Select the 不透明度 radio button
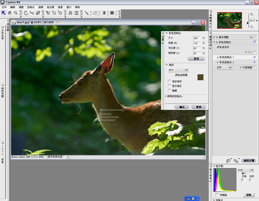Viewport: 259px width, 201px height. click(x=255, y=67)
